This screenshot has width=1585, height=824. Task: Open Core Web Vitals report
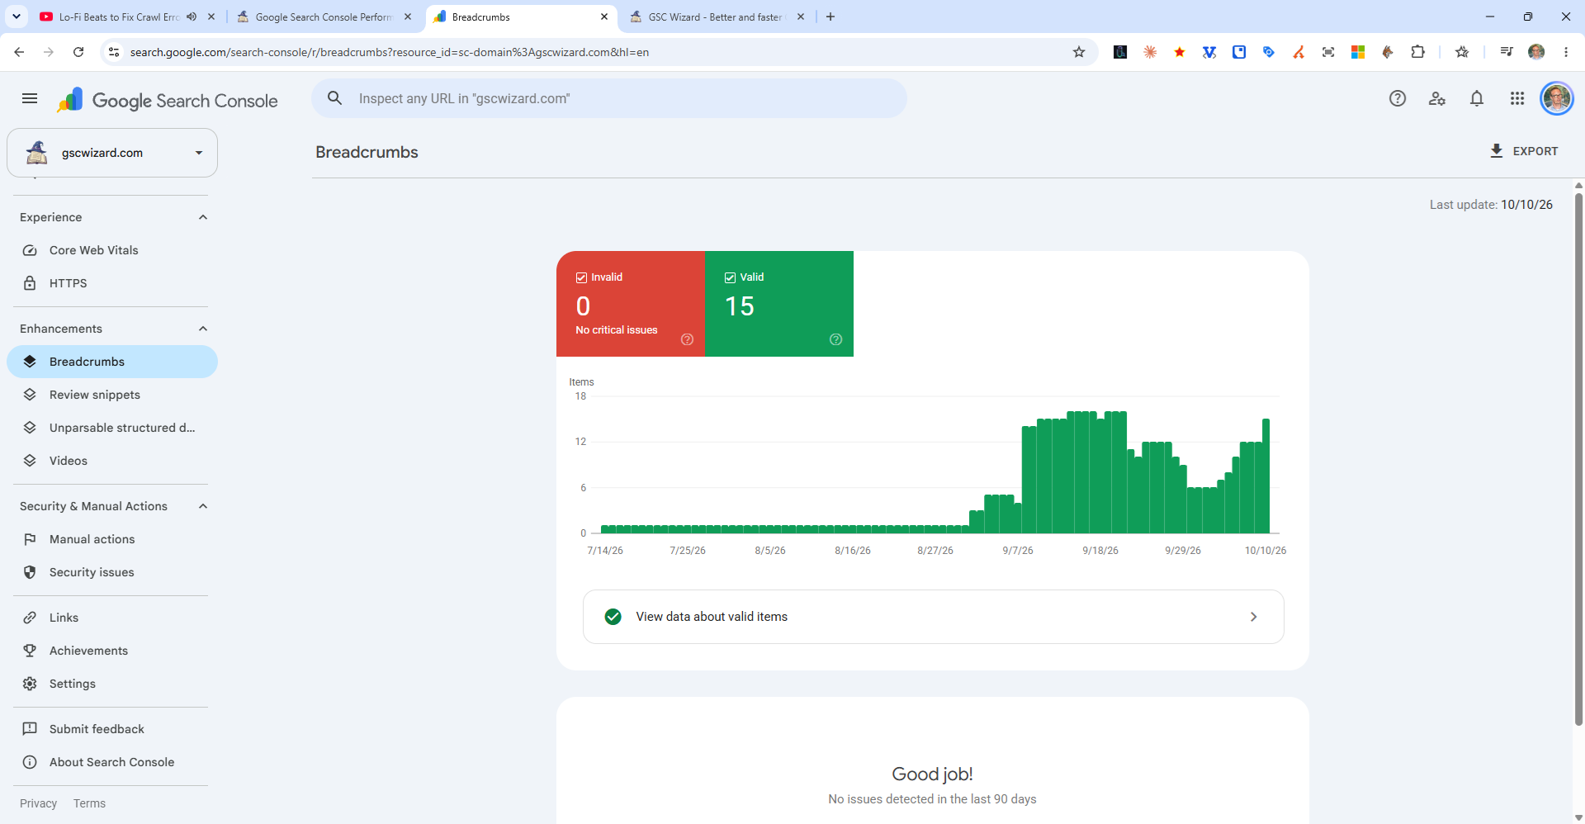[x=112, y=250]
